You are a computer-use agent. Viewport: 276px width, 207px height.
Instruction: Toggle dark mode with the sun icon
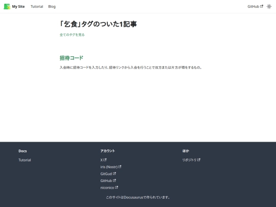pyautogui.click(x=269, y=7)
